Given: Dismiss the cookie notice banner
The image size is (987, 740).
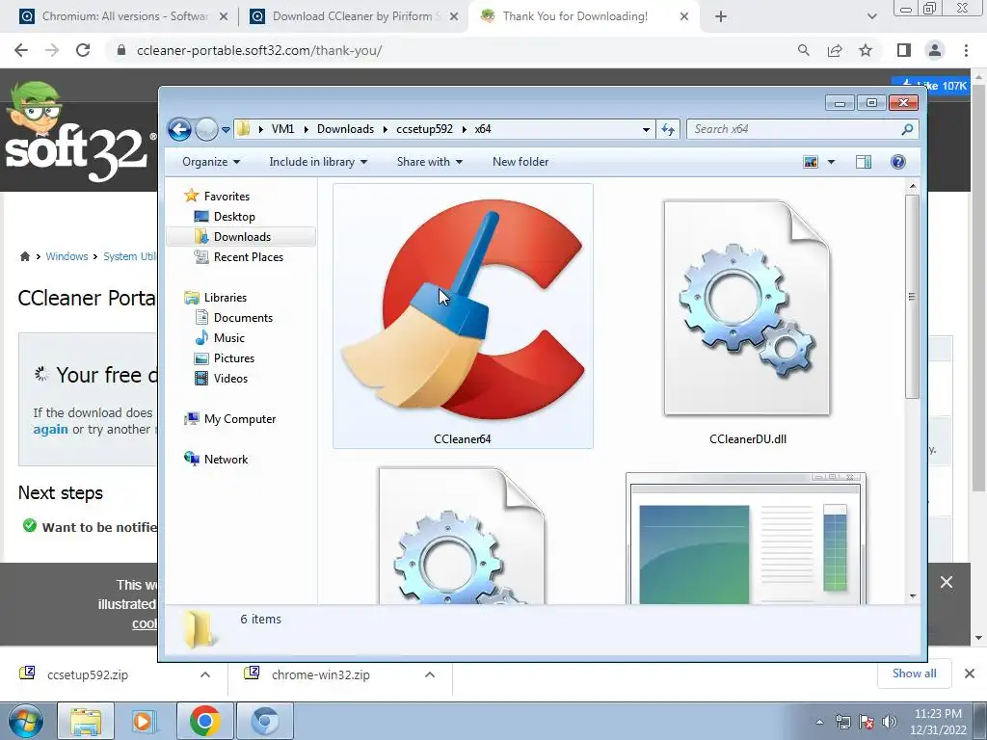Looking at the screenshot, I should coord(947,582).
